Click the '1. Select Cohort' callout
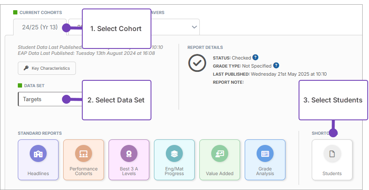Viewport: 369px width, 190px height. click(116, 28)
